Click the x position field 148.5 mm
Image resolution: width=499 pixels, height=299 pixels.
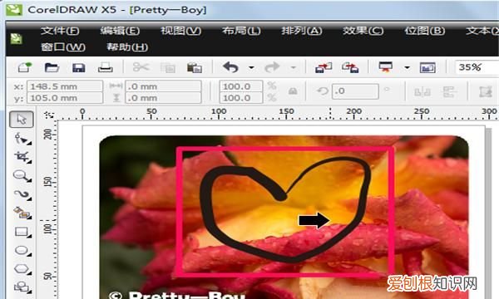(65, 86)
